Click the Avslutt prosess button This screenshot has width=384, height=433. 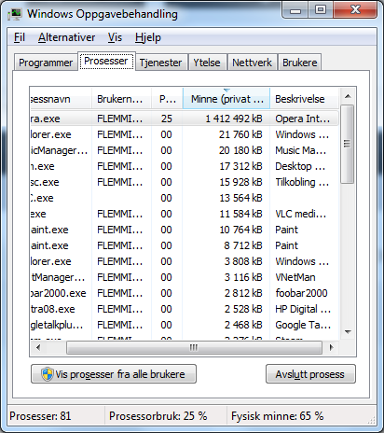pyautogui.click(x=310, y=374)
